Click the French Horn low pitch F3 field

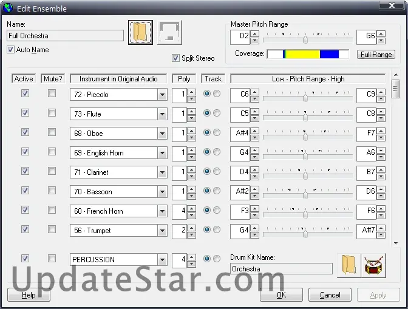pos(240,212)
